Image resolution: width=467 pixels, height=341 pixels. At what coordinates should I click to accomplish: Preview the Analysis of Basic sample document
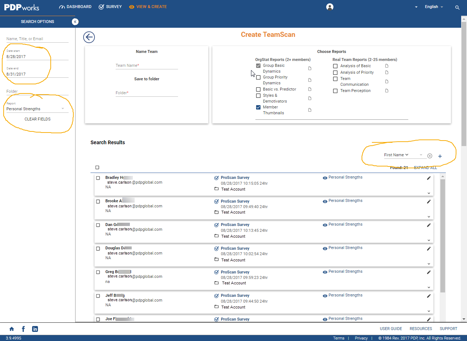tap(387, 66)
